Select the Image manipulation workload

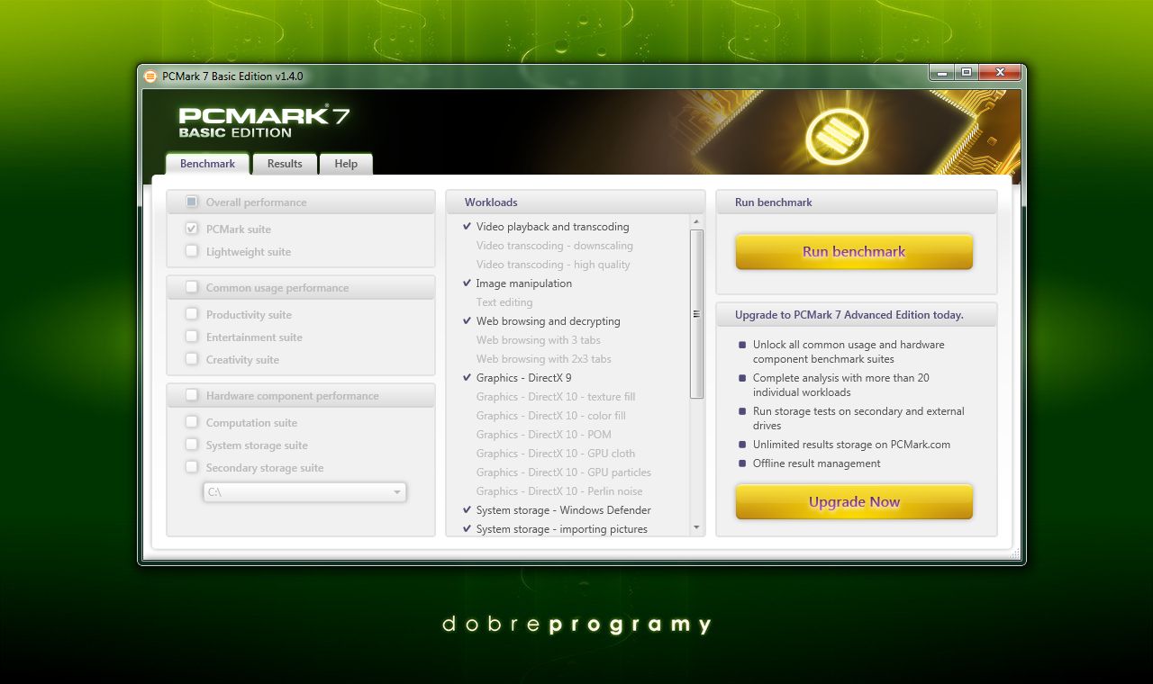pos(523,283)
